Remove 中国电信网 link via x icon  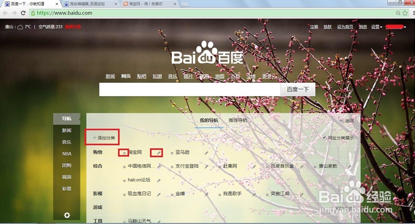[x=124, y=167]
